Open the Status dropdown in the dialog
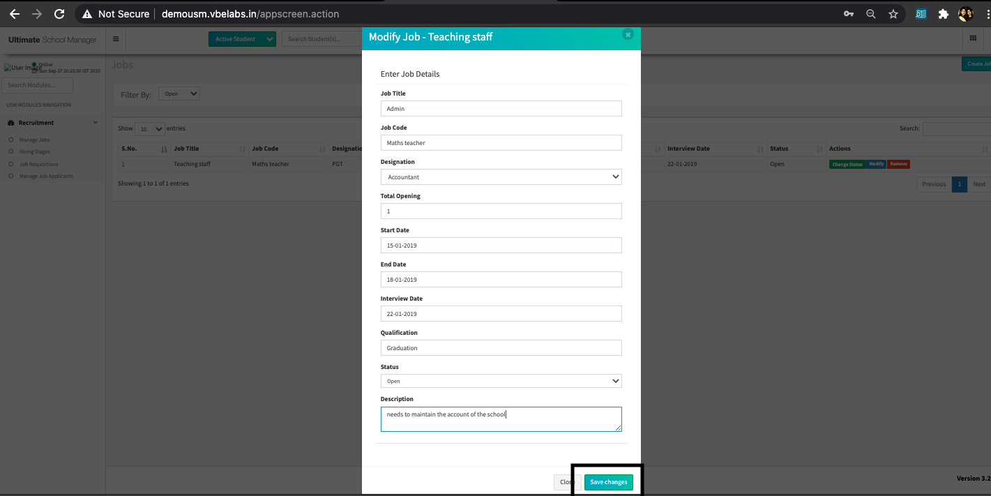 pyautogui.click(x=501, y=382)
